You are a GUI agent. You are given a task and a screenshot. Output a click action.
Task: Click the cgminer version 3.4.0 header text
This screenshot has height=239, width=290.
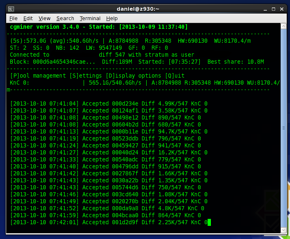tap(44, 27)
